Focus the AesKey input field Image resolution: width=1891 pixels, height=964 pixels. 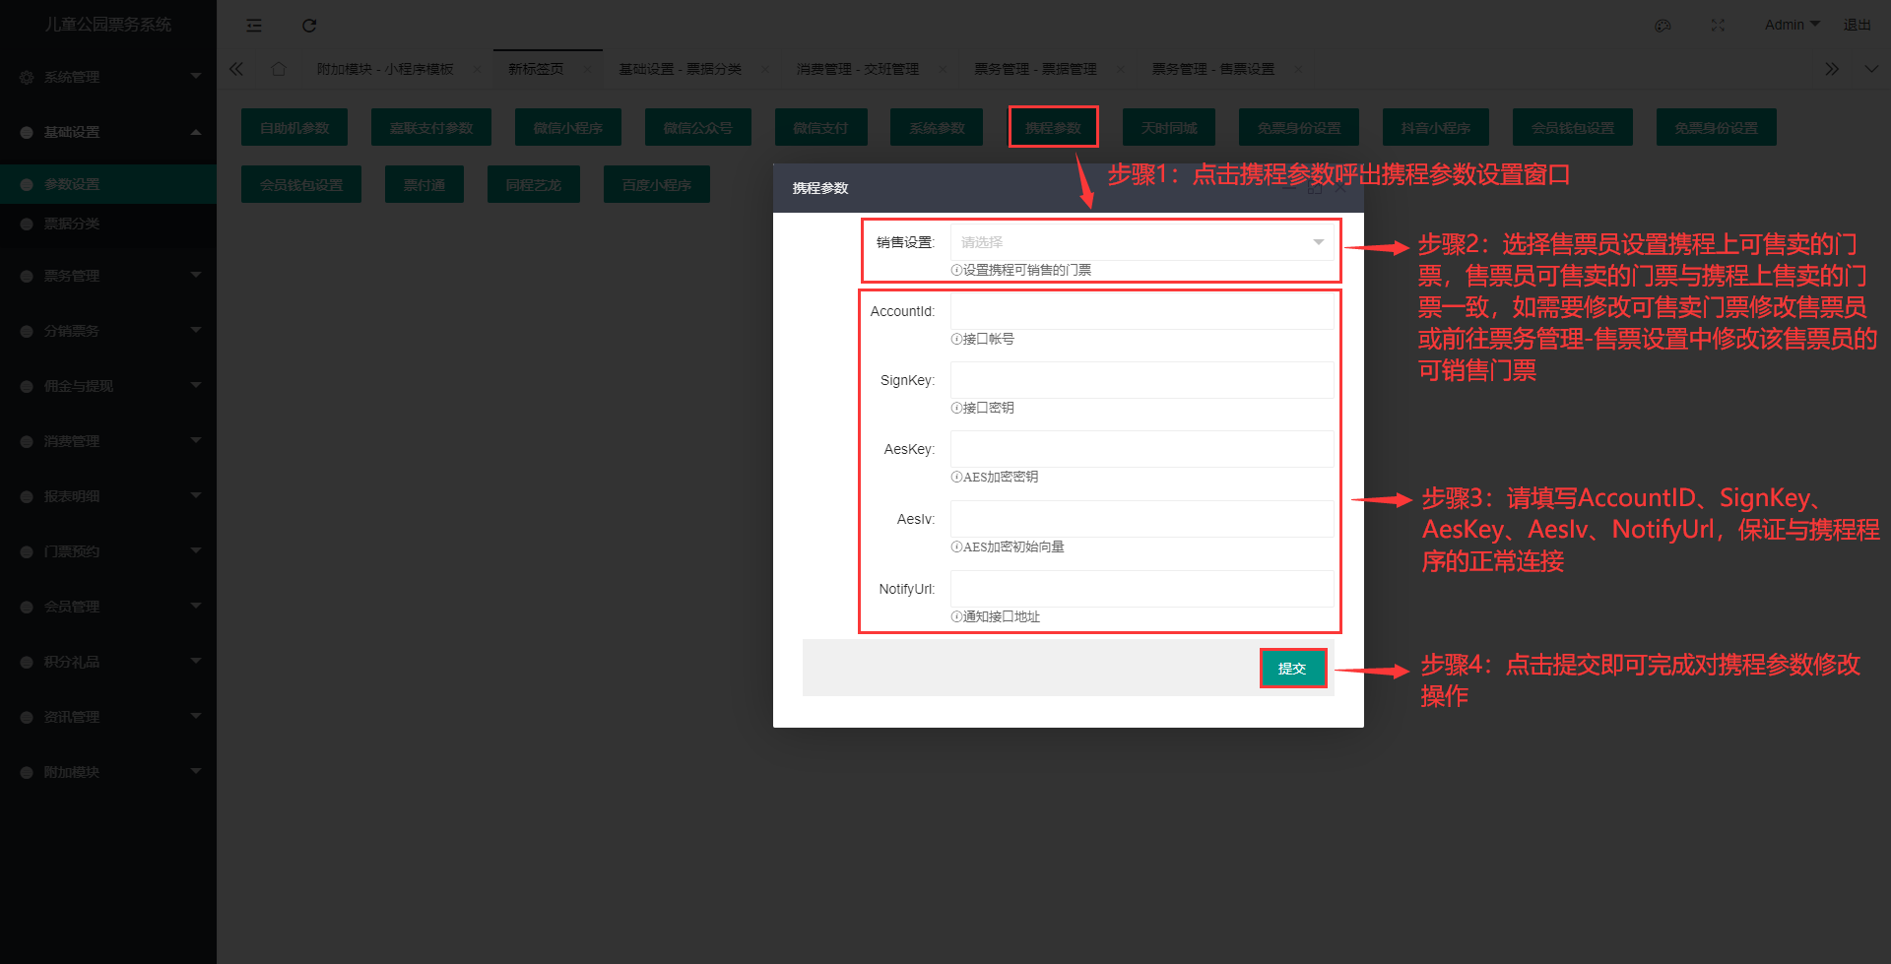[x=1142, y=449]
